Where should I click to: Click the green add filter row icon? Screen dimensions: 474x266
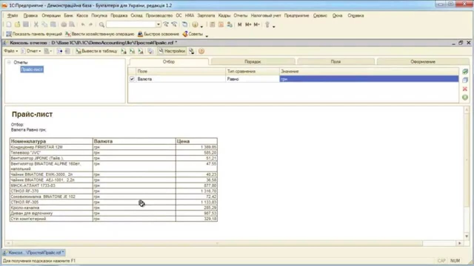[x=465, y=98]
